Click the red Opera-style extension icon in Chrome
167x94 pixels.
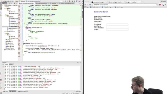[x=160, y=5]
